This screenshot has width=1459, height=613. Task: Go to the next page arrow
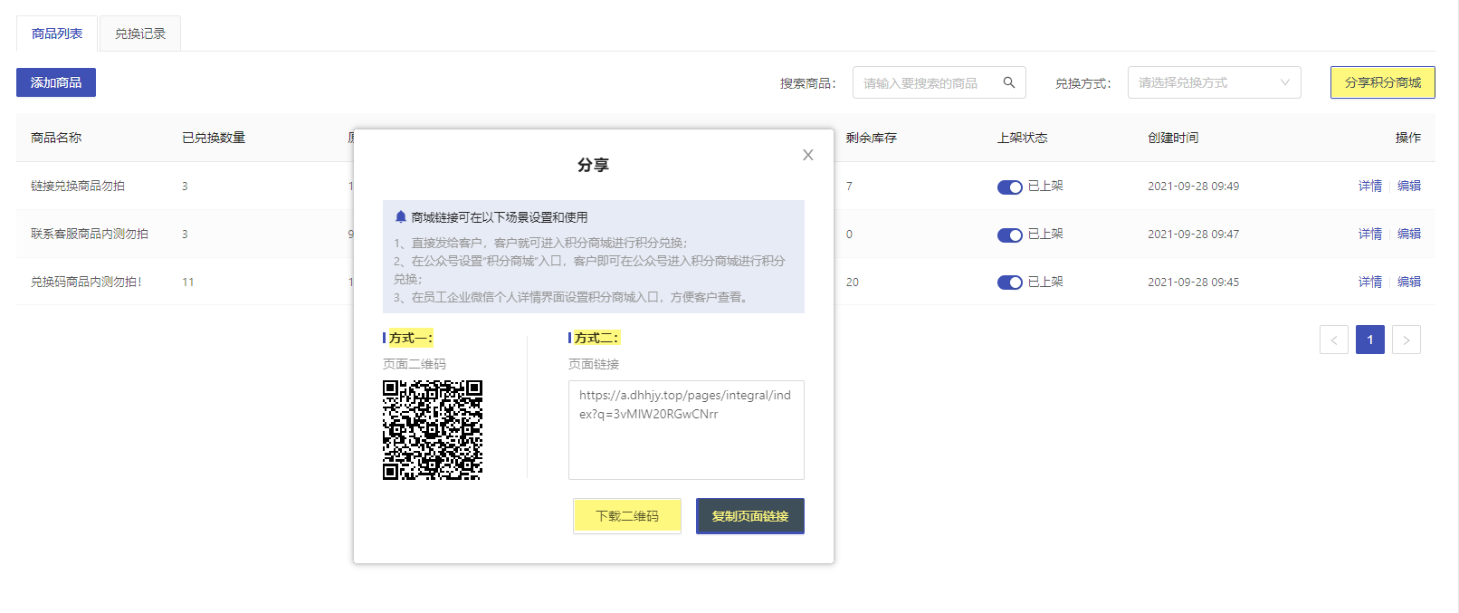click(1407, 340)
